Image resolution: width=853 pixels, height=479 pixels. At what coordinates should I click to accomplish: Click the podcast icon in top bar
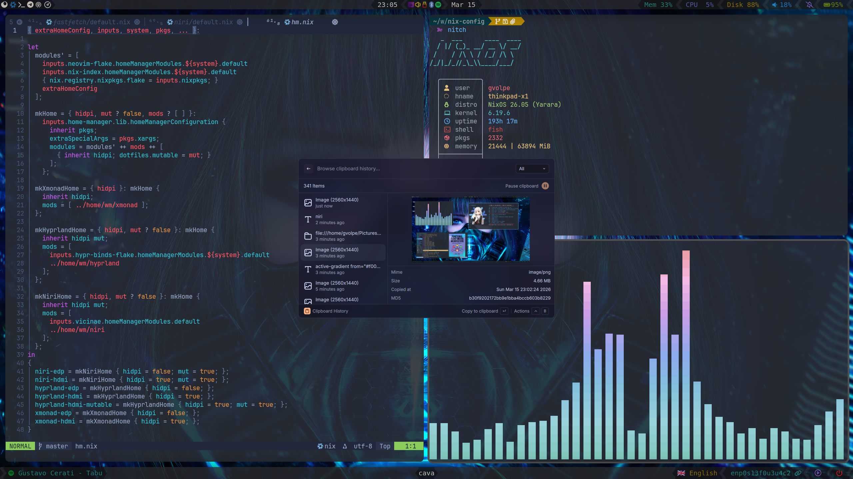39,5
